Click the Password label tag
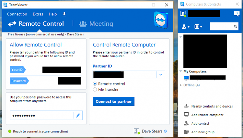The height and width of the screenshot is (138, 243). (x=19, y=81)
